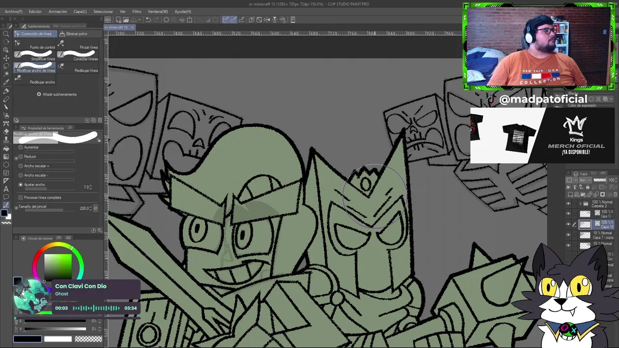Hide the Carpeta 2 folder layer
Viewport: 619px width, 348px height.
(569, 203)
